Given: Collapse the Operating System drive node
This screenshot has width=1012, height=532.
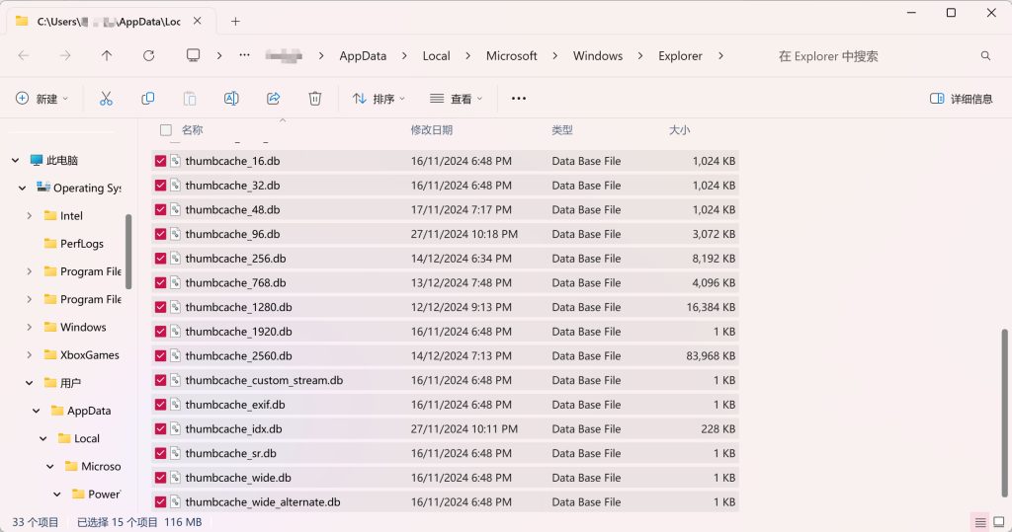Looking at the screenshot, I should [23, 188].
